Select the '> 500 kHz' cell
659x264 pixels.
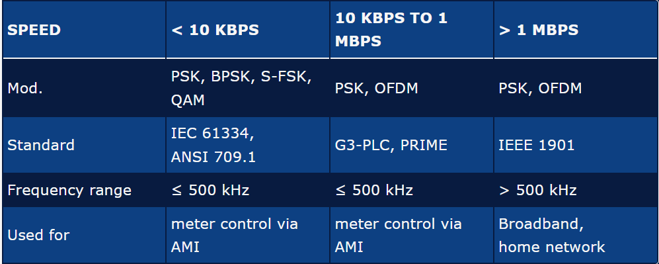tap(575, 190)
